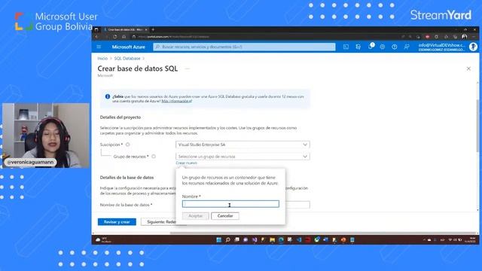
Task: Click the browser reload button
Action: click(x=114, y=37)
